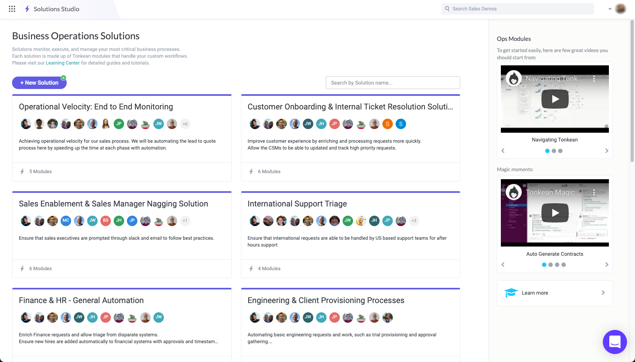Viewport: 635px width, 362px height.
Task: Select third dot in Ops Modules carousel
Action: click(x=560, y=151)
